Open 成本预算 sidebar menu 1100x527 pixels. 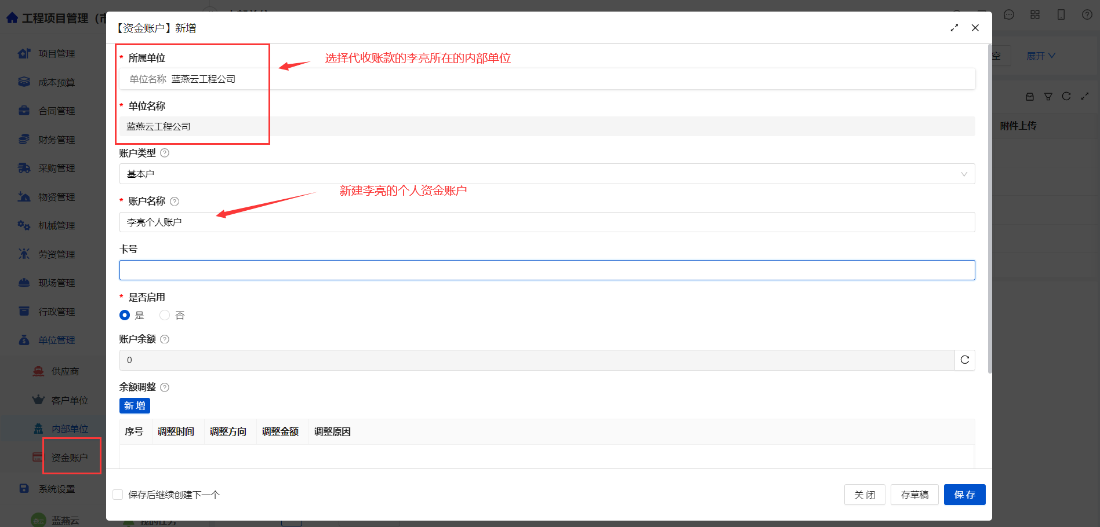coord(56,82)
